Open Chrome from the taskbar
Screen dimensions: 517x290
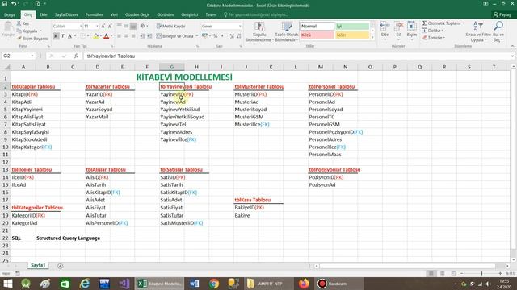pyautogui.click(x=214, y=284)
